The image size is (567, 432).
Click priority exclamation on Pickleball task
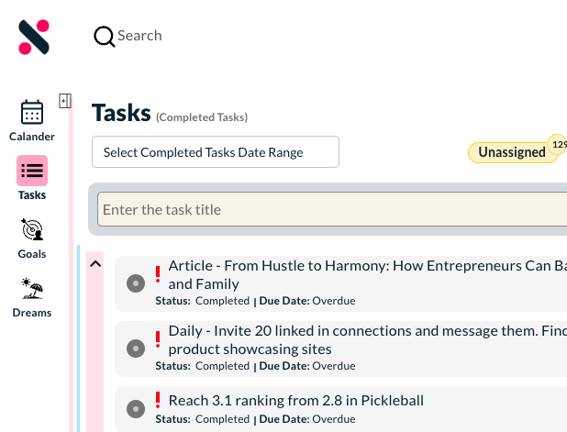coord(158,400)
